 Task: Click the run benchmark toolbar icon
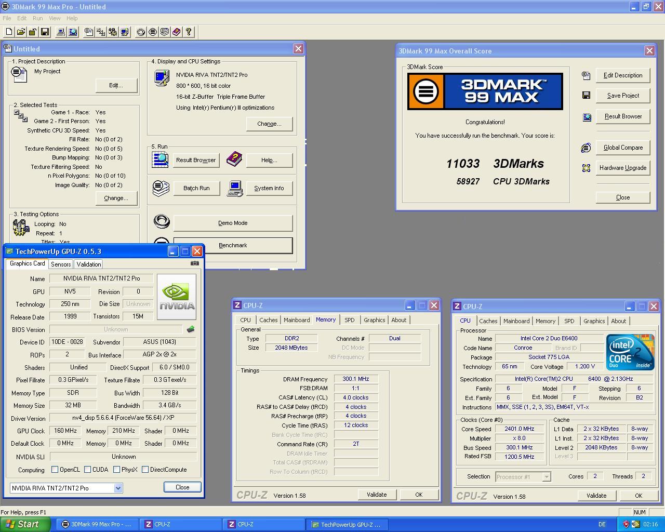coord(153,32)
